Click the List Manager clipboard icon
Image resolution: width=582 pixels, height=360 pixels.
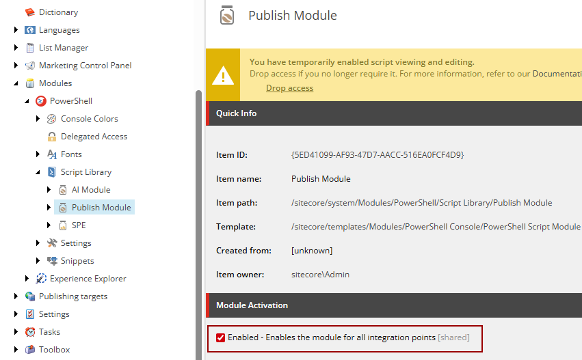pos(30,48)
